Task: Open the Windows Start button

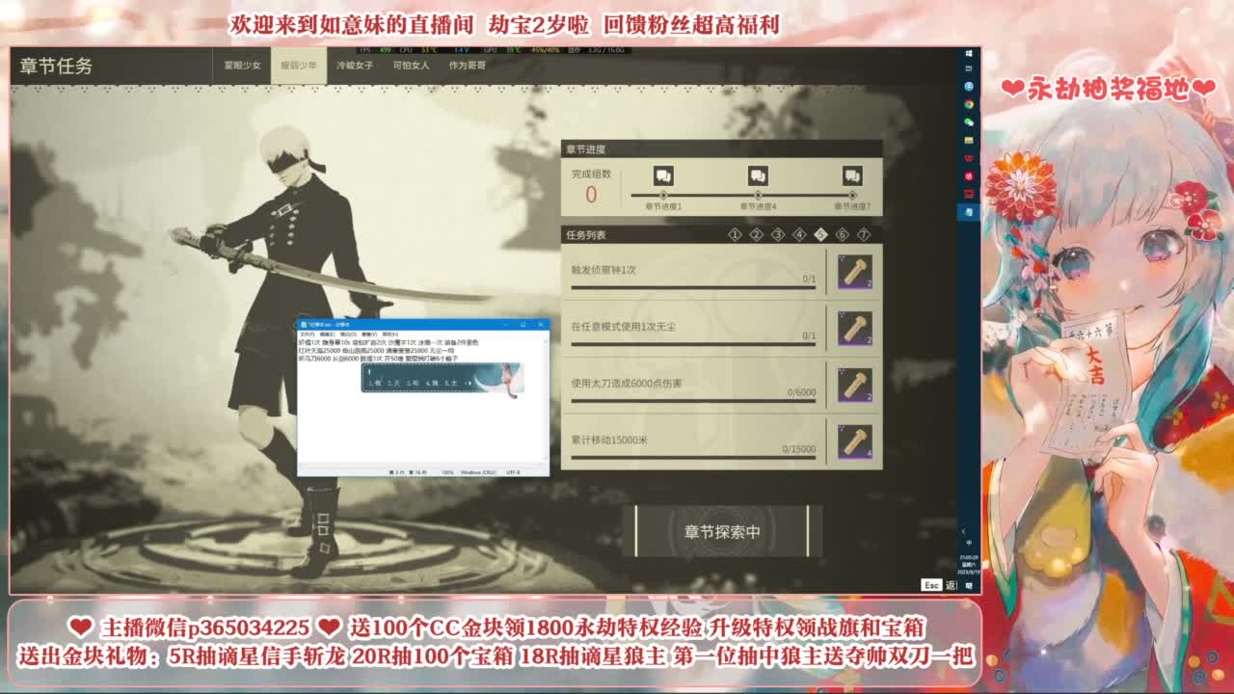Action: [x=969, y=52]
